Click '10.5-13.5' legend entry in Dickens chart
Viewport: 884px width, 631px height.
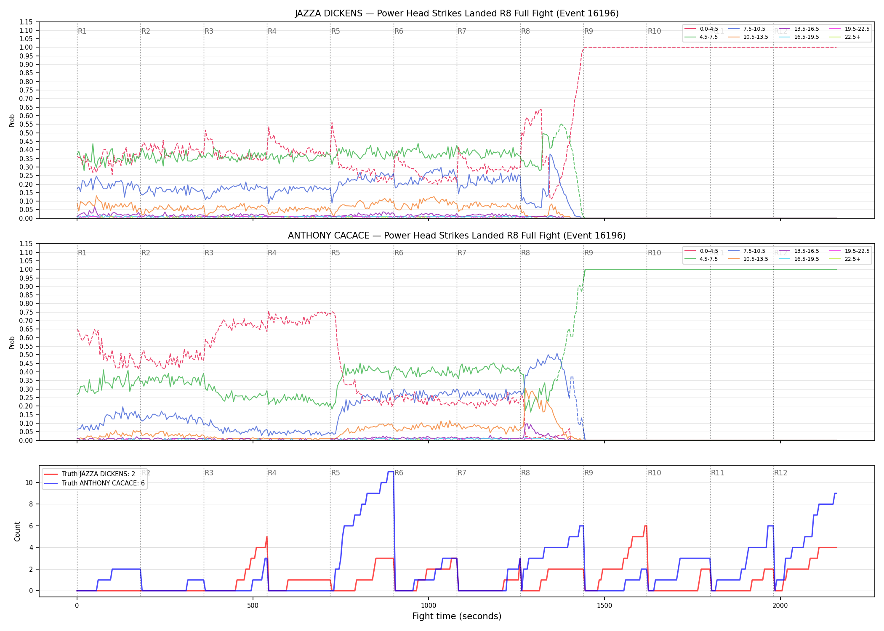[748, 37]
